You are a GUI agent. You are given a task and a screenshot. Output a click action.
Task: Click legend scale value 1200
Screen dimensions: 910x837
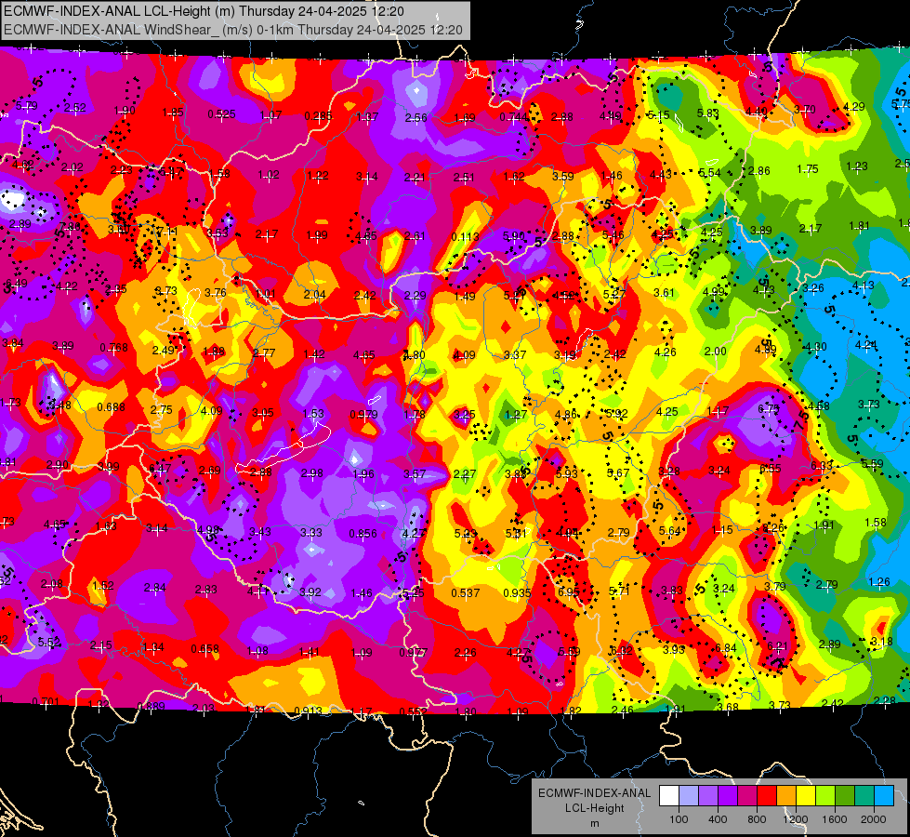click(x=795, y=819)
